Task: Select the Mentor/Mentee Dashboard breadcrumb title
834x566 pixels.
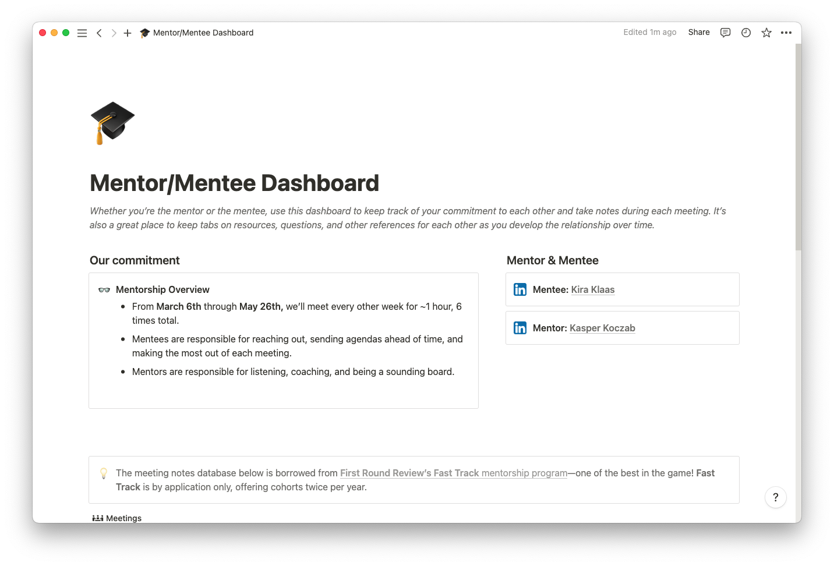Action: [202, 33]
